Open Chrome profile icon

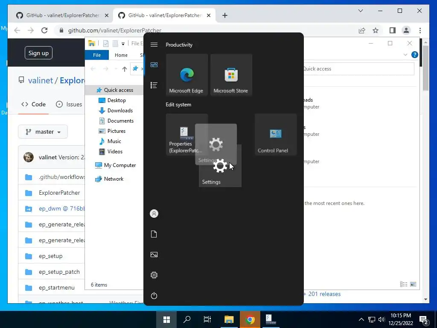406,30
